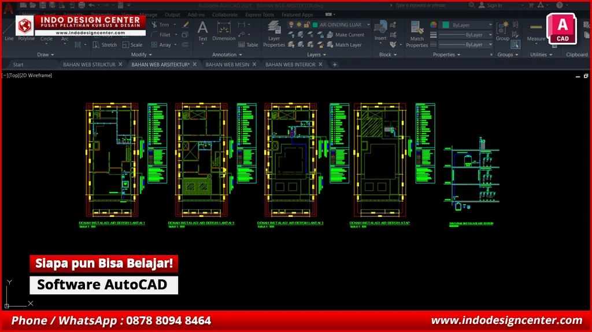Switch to BAHAN WEB STRUKTUR file tab
The width and height of the screenshot is (592, 332).
[89, 65]
